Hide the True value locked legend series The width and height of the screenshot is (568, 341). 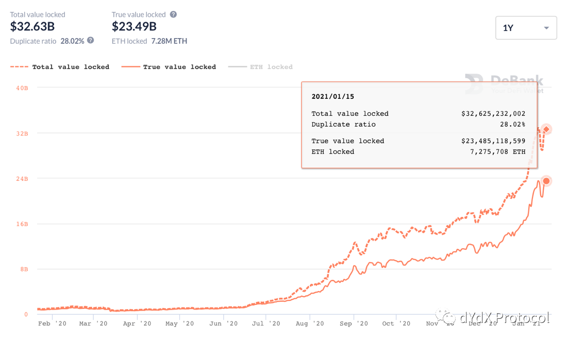179,67
